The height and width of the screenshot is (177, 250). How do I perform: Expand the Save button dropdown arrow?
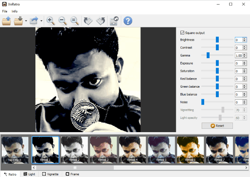pyautogui.click(x=26, y=21)
